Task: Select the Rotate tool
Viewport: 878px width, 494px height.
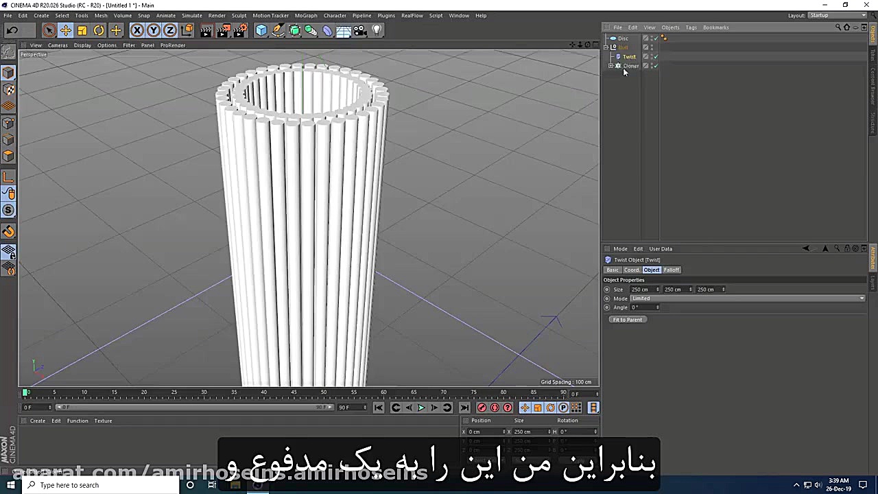Action: click(x=98, y=30)
